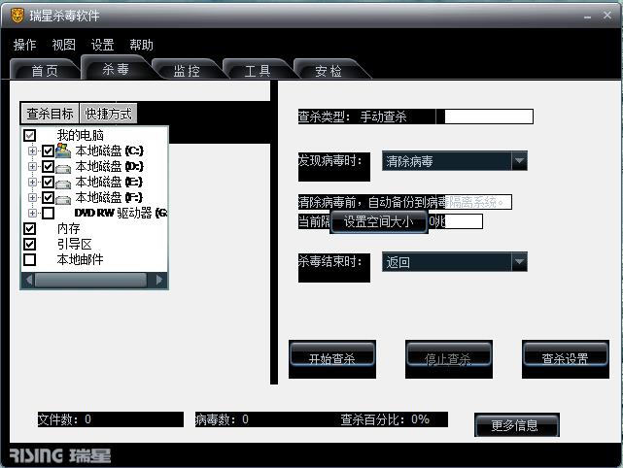
Task: Select the 返回 combo box
Action: [455, 261]
